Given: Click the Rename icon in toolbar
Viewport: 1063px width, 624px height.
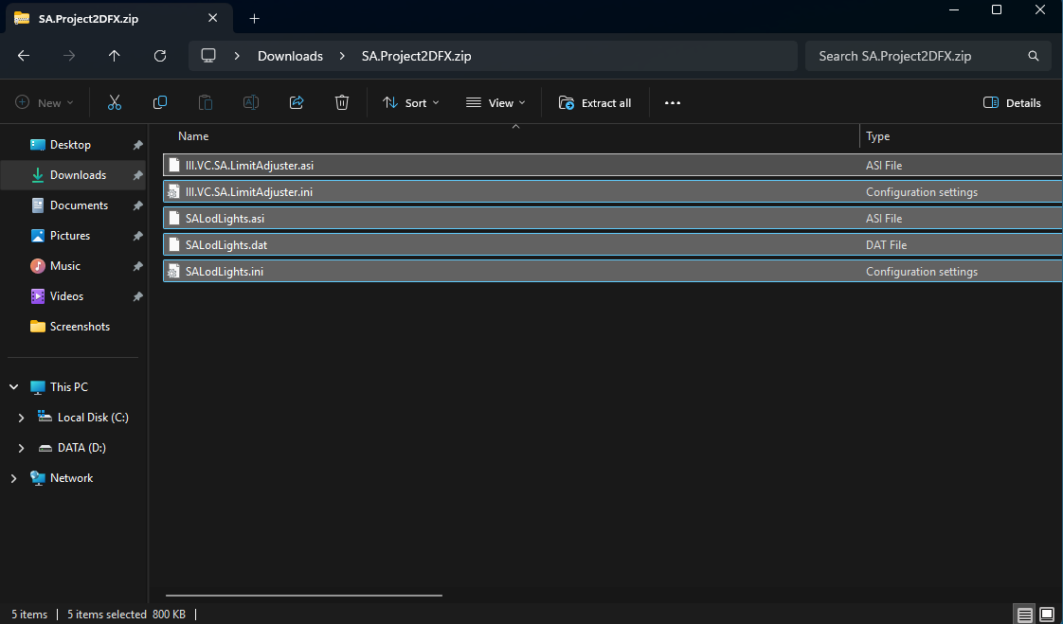Looking at the screenshot, I should 251,103.
